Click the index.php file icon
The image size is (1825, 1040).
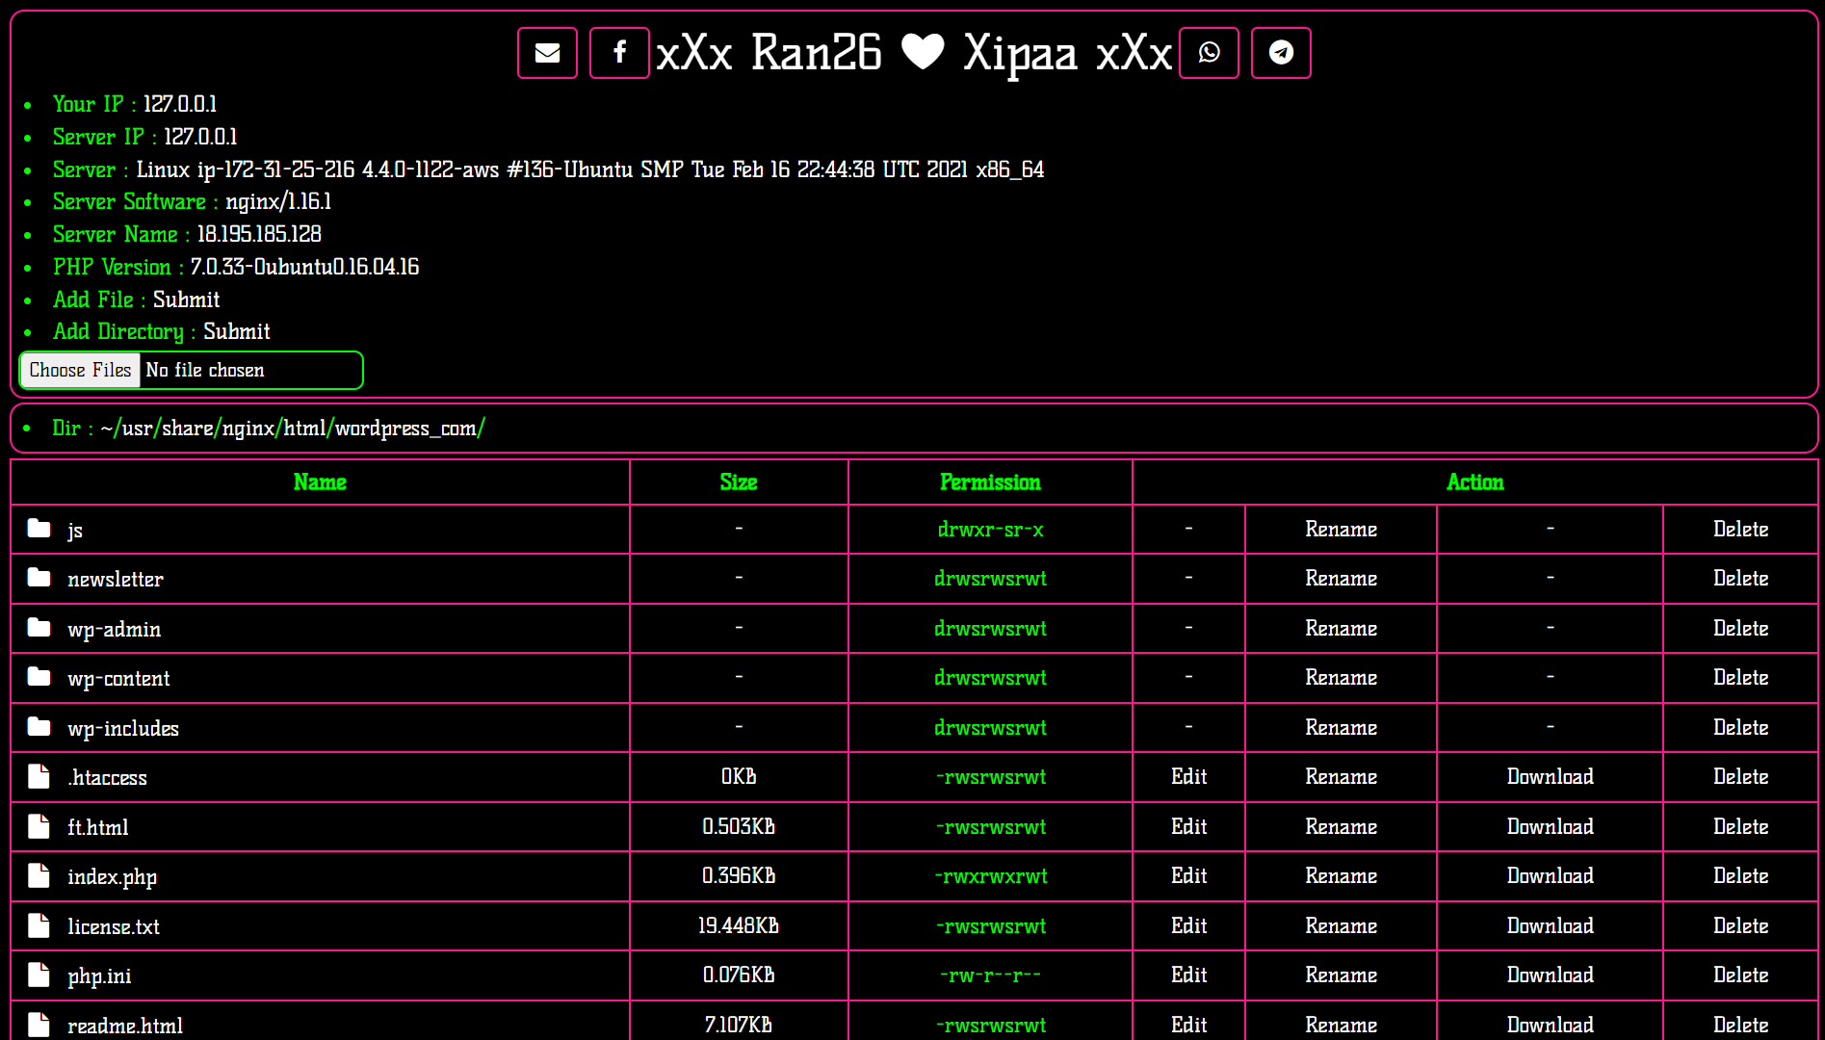click(39, 875)
